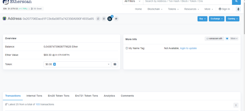This screenshot has height=111, width=245.
Task: Show the address QR code icon
Action: [x=104, y=19]
